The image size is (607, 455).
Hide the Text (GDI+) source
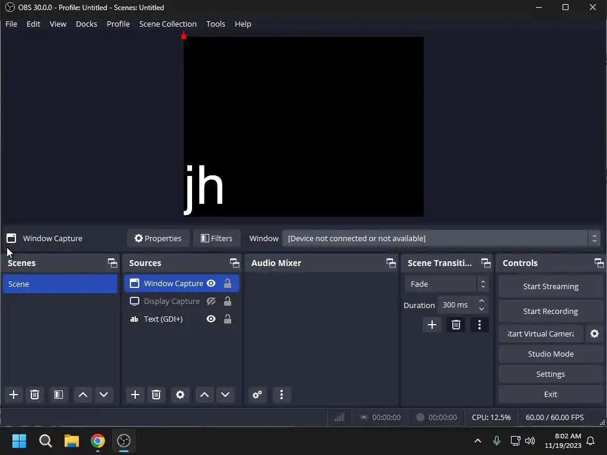(x=211, y=319)
